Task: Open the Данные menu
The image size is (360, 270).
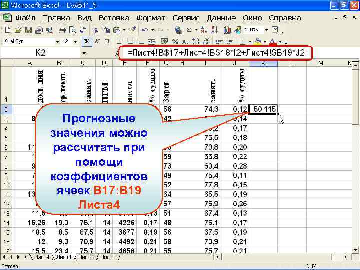Action: click(x=221, y=18)
